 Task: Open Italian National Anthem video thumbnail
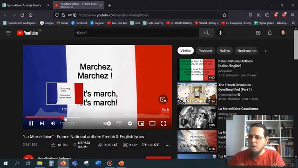(x=197, y=70)
